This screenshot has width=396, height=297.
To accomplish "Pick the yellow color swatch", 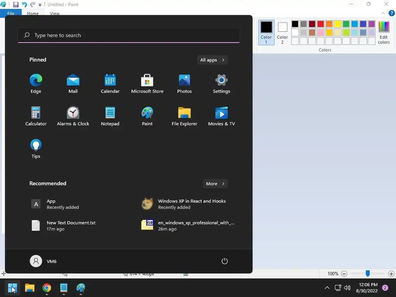I will 337,24.
